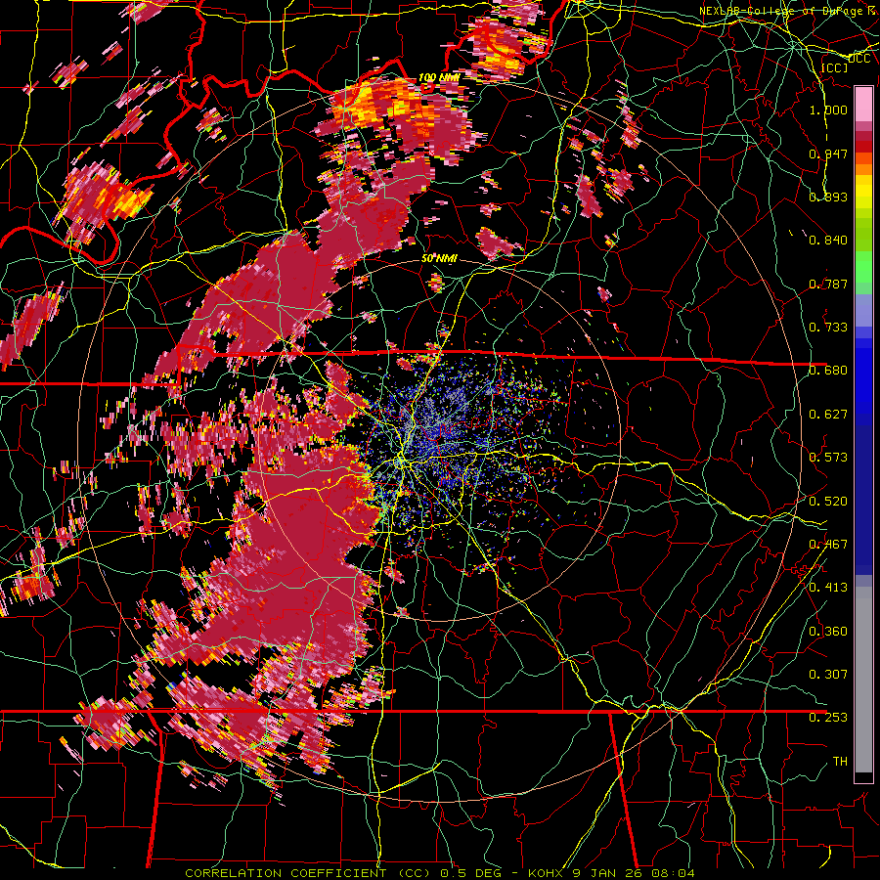Click the 50 NMI range ring label
Screen dimensions: 880x880
(439, 258)
